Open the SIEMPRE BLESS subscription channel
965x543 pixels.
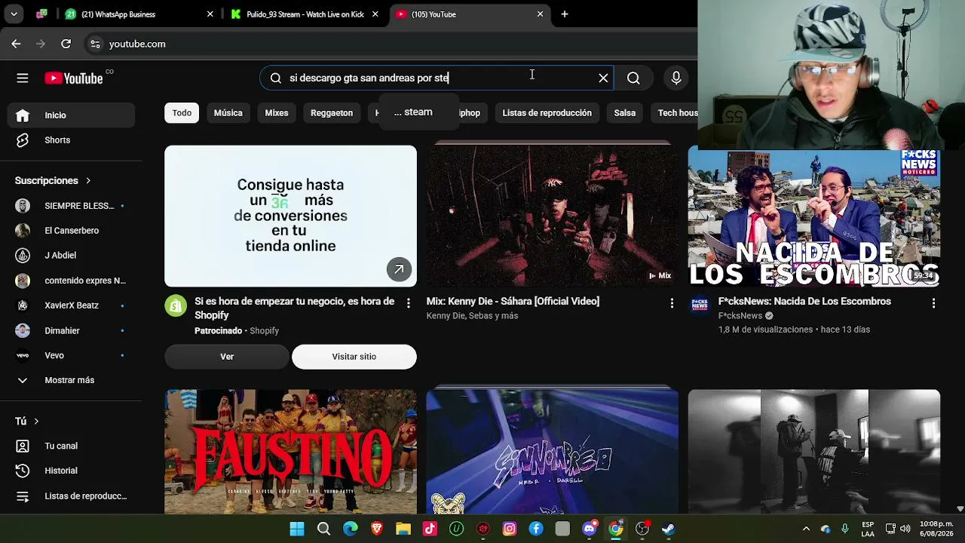coord(71,206)
